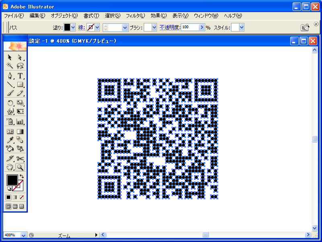Select the Lasso tool

[20, 66]
